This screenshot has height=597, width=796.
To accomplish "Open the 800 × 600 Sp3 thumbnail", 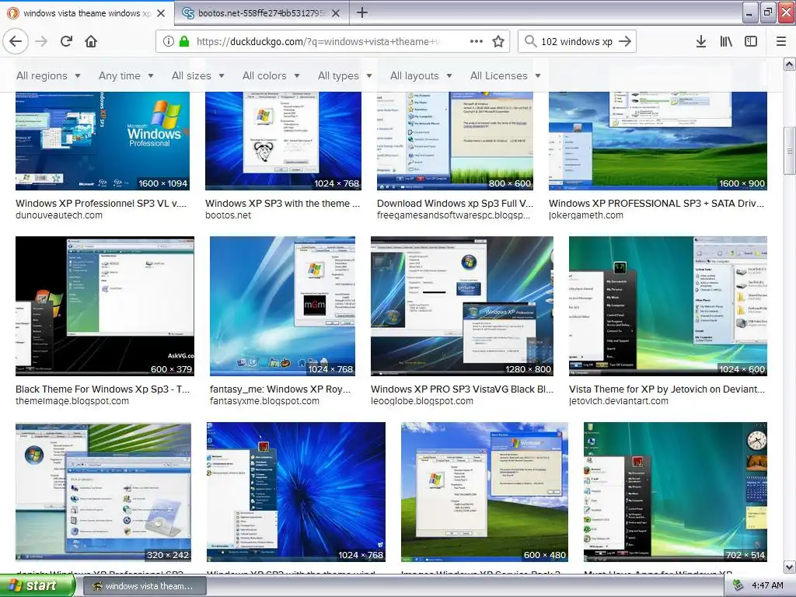I will coord(455,141).
